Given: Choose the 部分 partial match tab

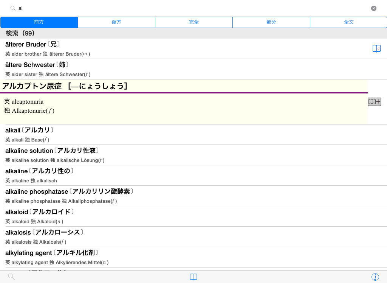Looking at the screenshot, I should tap(271, 22).
